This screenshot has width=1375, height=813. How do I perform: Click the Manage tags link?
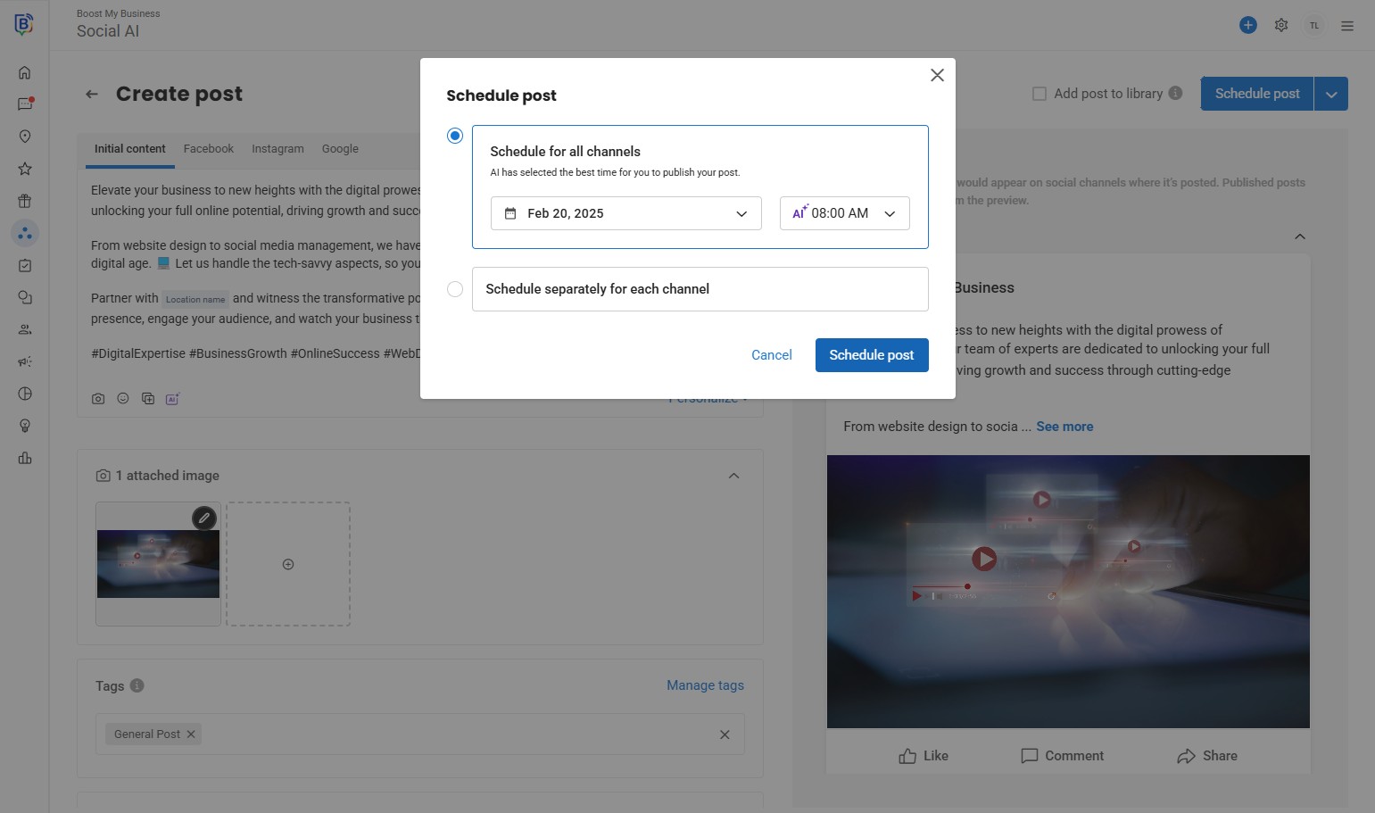click(x=705, y=685)
